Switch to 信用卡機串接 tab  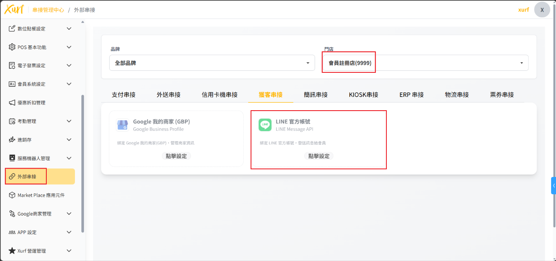click(x=220, y=95)
